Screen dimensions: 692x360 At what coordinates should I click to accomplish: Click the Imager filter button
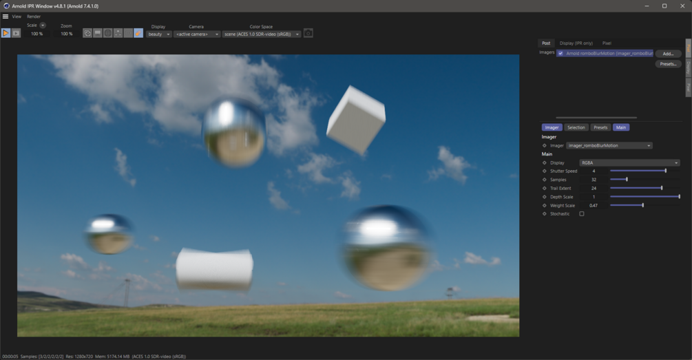pos(552,127)
